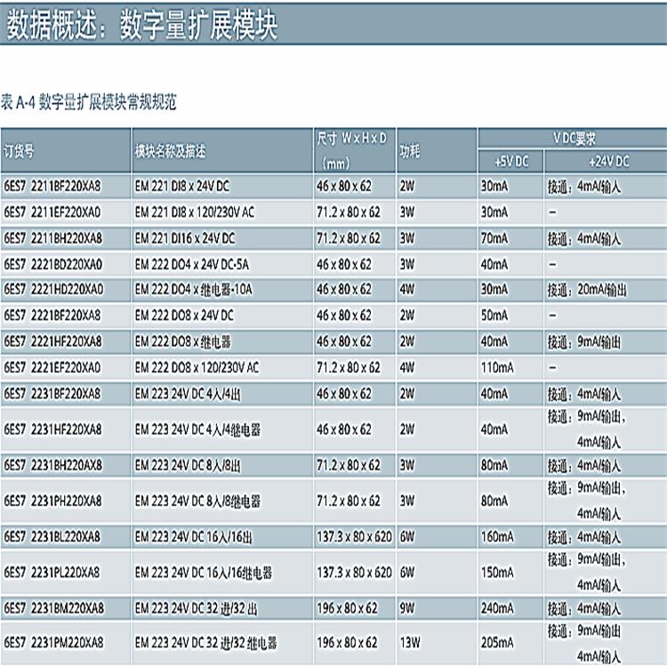Image resolution: width=667 pixels, height=667 pixels.
Task: Click EM 223 24V DC 8入/8继电器
Action: [x=197, y=501]
